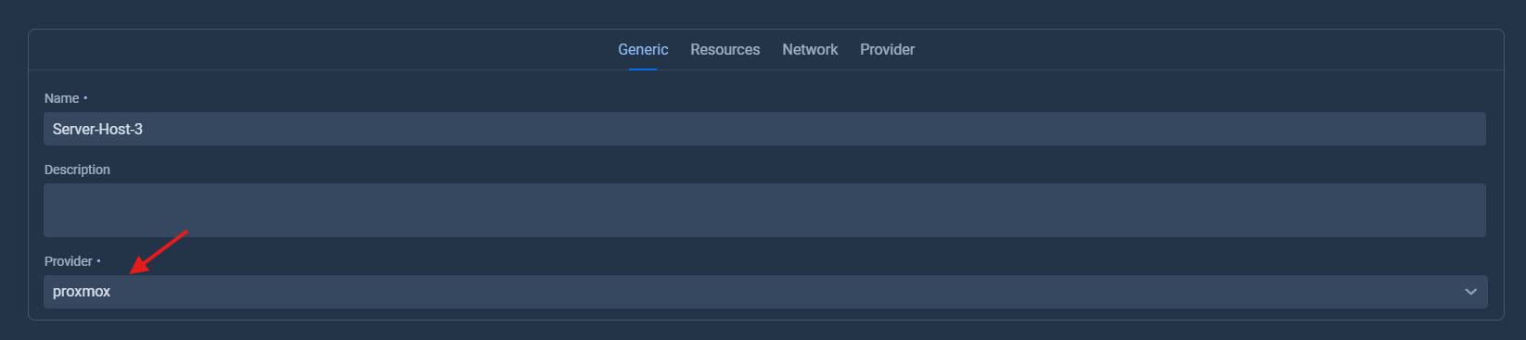Expand the Provider dropdown chevron arrow
The image size is (1526, 340).
click(x=1470, y=292)
